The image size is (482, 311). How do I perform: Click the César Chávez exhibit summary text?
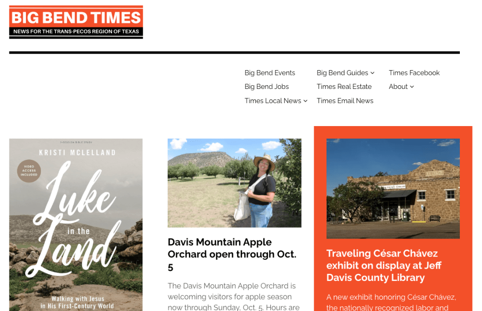(392, 303)
